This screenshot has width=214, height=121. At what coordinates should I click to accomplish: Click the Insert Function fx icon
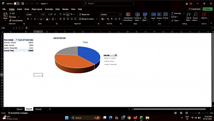pos(26,28)
